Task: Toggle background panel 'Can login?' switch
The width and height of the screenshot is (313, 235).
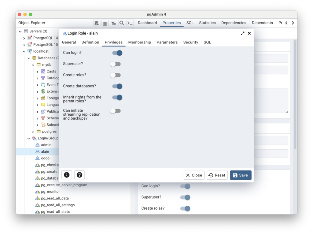Action: pos(185,186)
